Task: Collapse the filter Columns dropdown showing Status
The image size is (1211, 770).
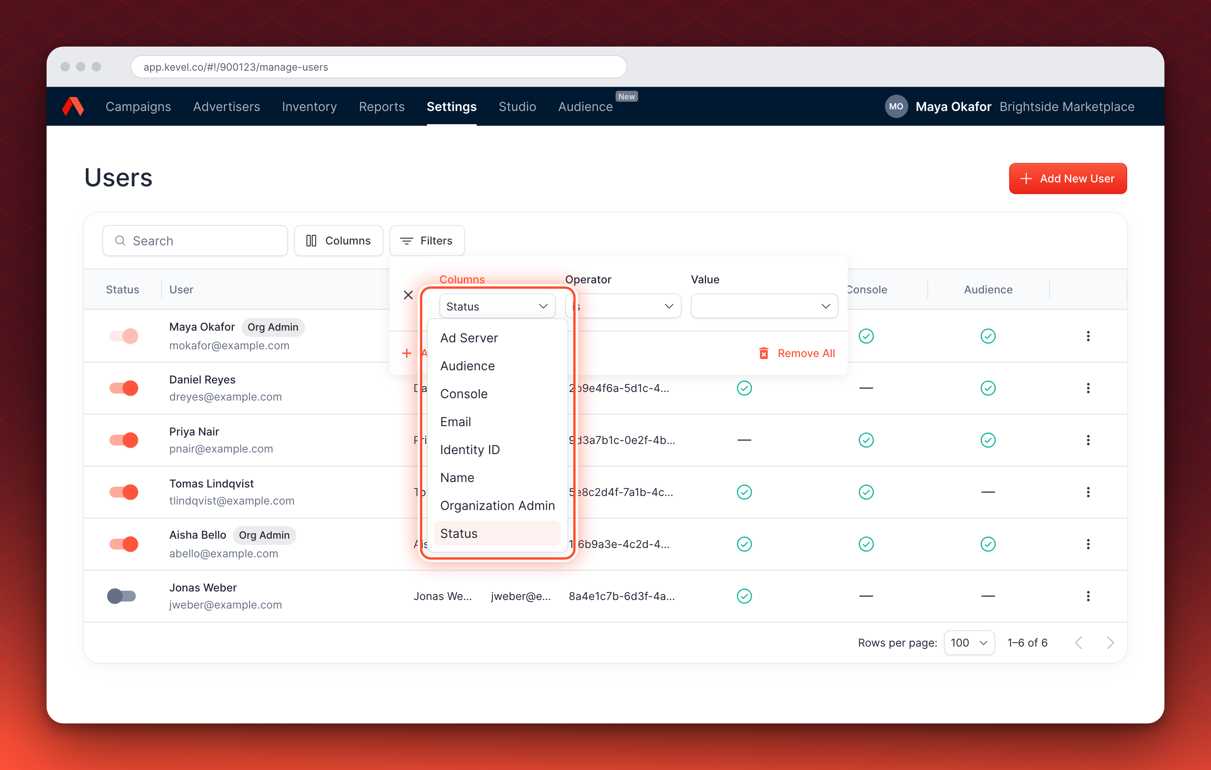Action: point(497,306)
